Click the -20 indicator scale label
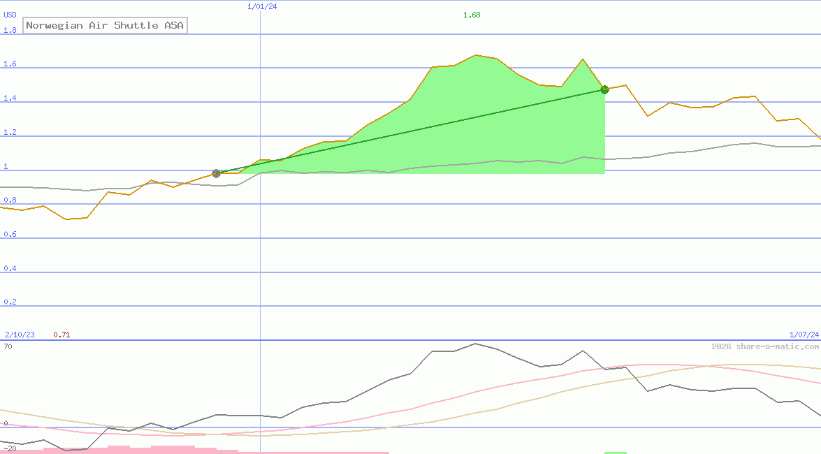Viewport: 821px width, 454px height. (10, 449)
